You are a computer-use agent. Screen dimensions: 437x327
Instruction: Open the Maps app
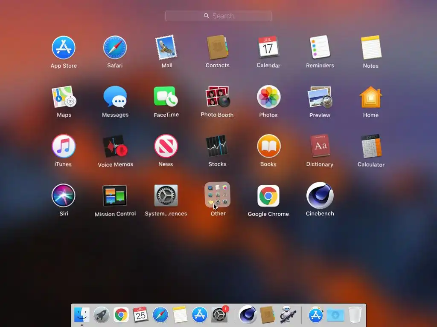pos(64,97)
